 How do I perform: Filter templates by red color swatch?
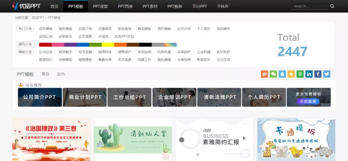click(x=45, y=45)
